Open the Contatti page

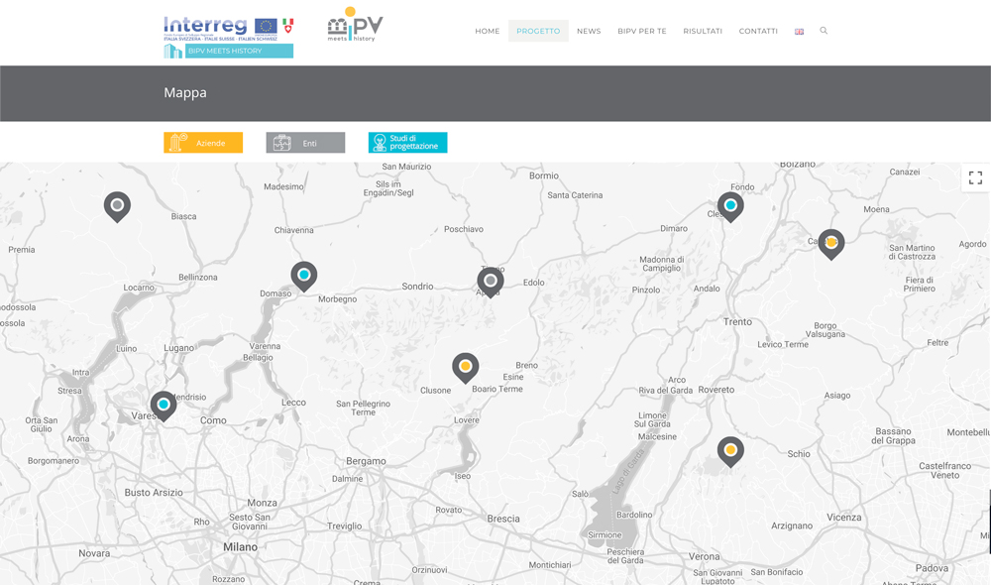pyautogui.click(x=758, y=31)
